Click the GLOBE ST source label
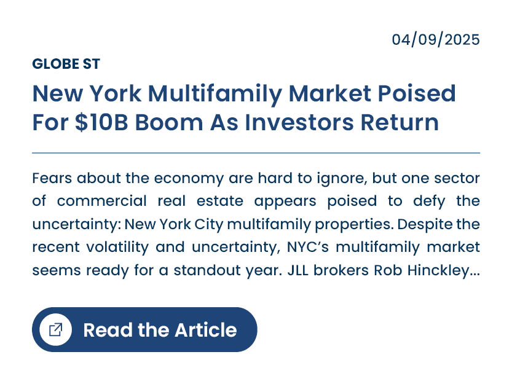Viewport: 512px width, 384px height. (x=66, y=64)
